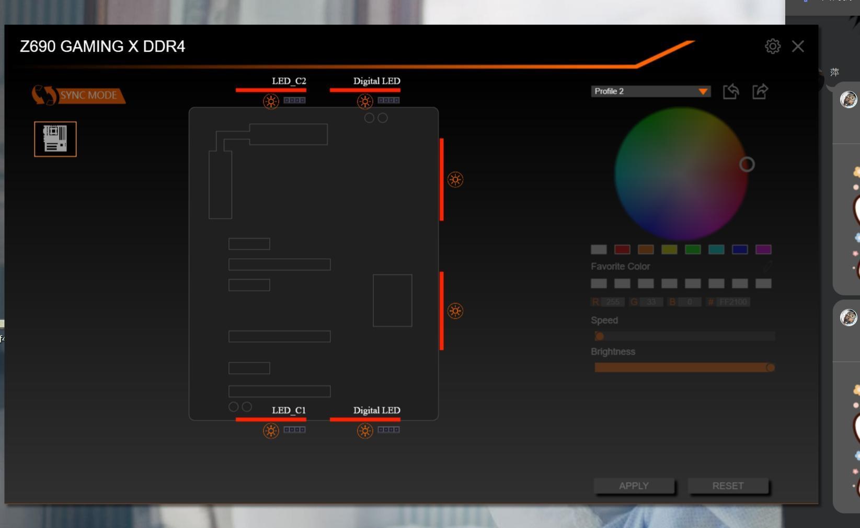Pick the red preset color swatch

[x=622, y=249]
